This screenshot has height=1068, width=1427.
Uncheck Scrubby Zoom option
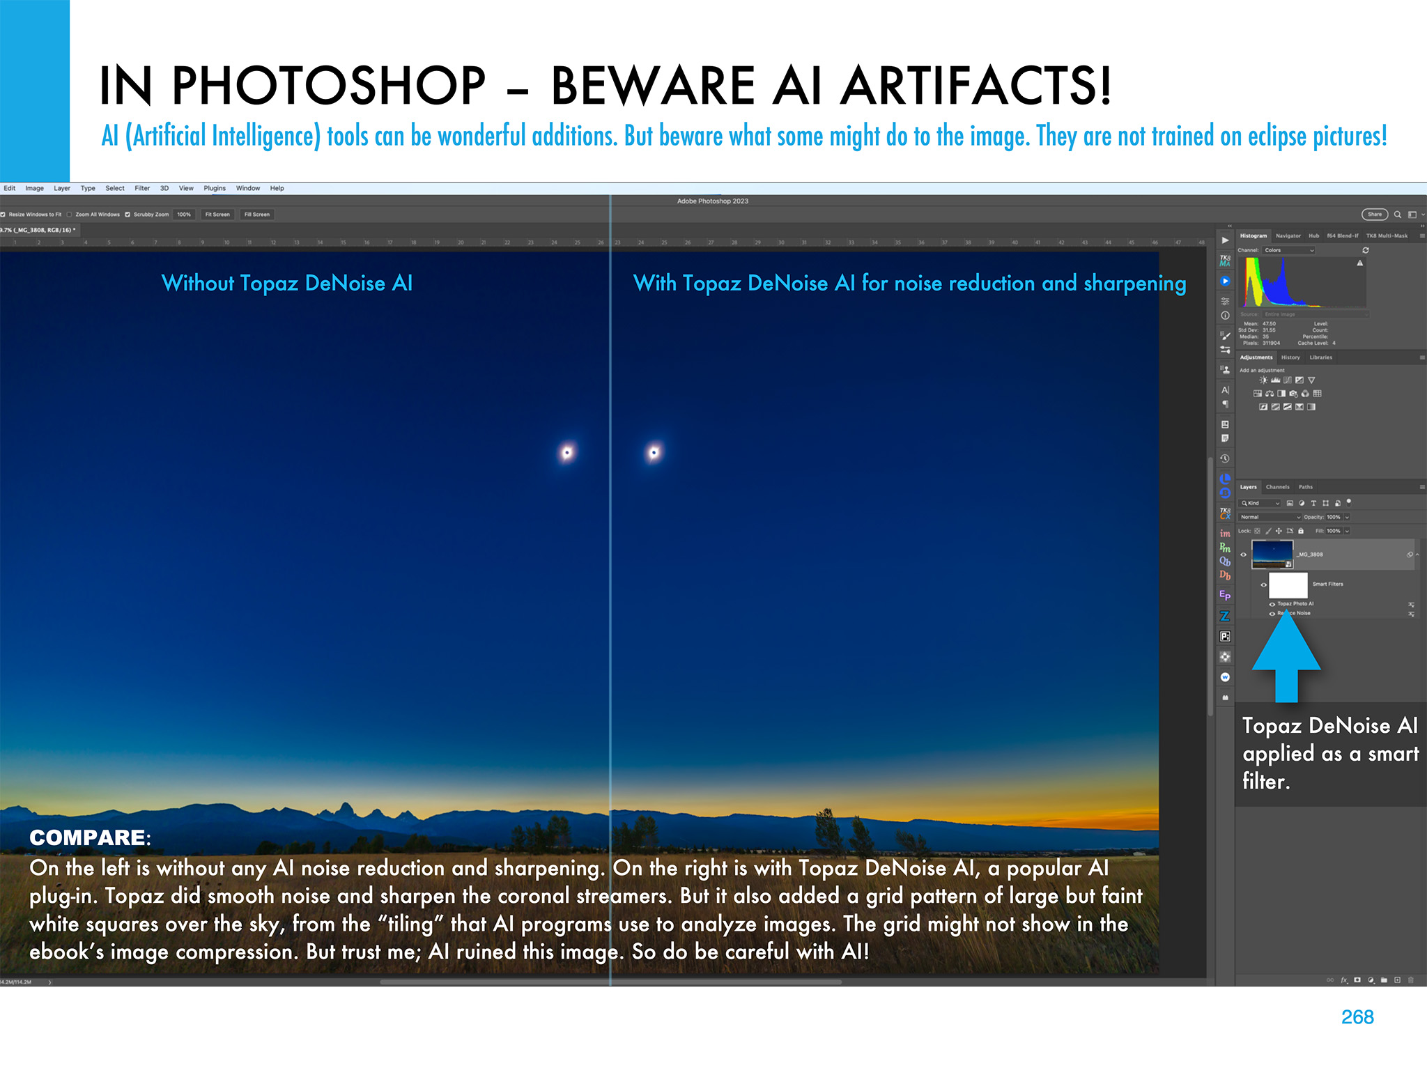click(x=128, y=215)
